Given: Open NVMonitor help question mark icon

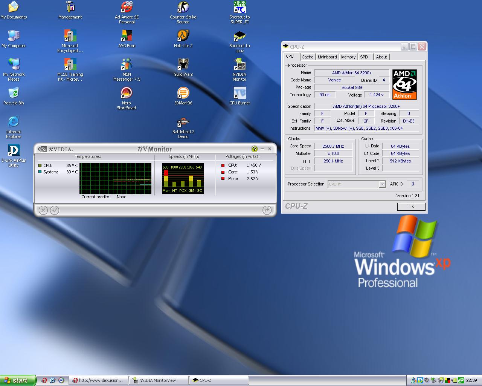Looking at the screenshot, I should [x=255, y=149].
